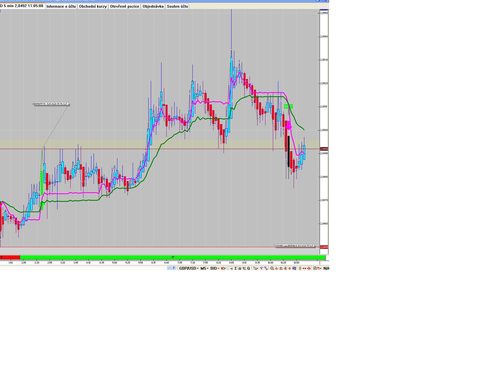
Task: Click the linked blue boxes icon
Action: (x=266, y=268)
